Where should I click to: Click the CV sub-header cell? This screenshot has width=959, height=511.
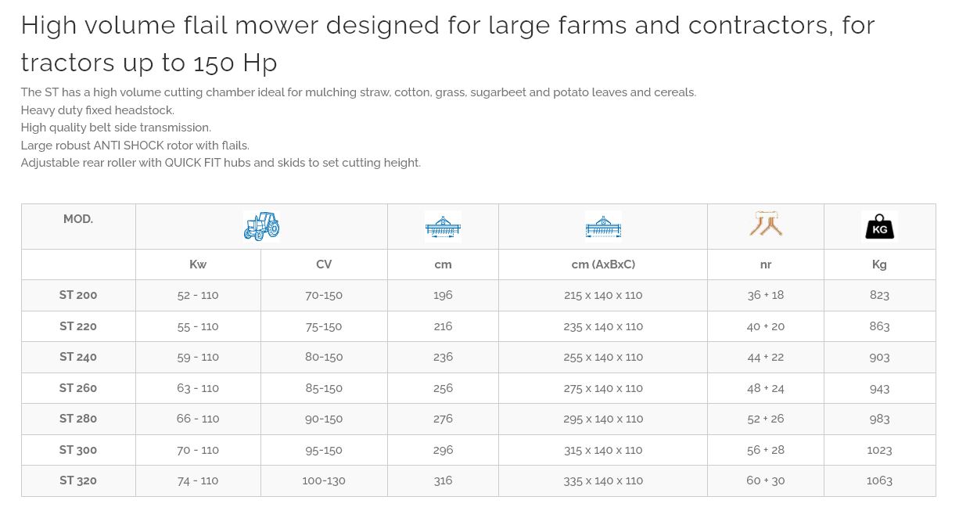click(324, 264)
